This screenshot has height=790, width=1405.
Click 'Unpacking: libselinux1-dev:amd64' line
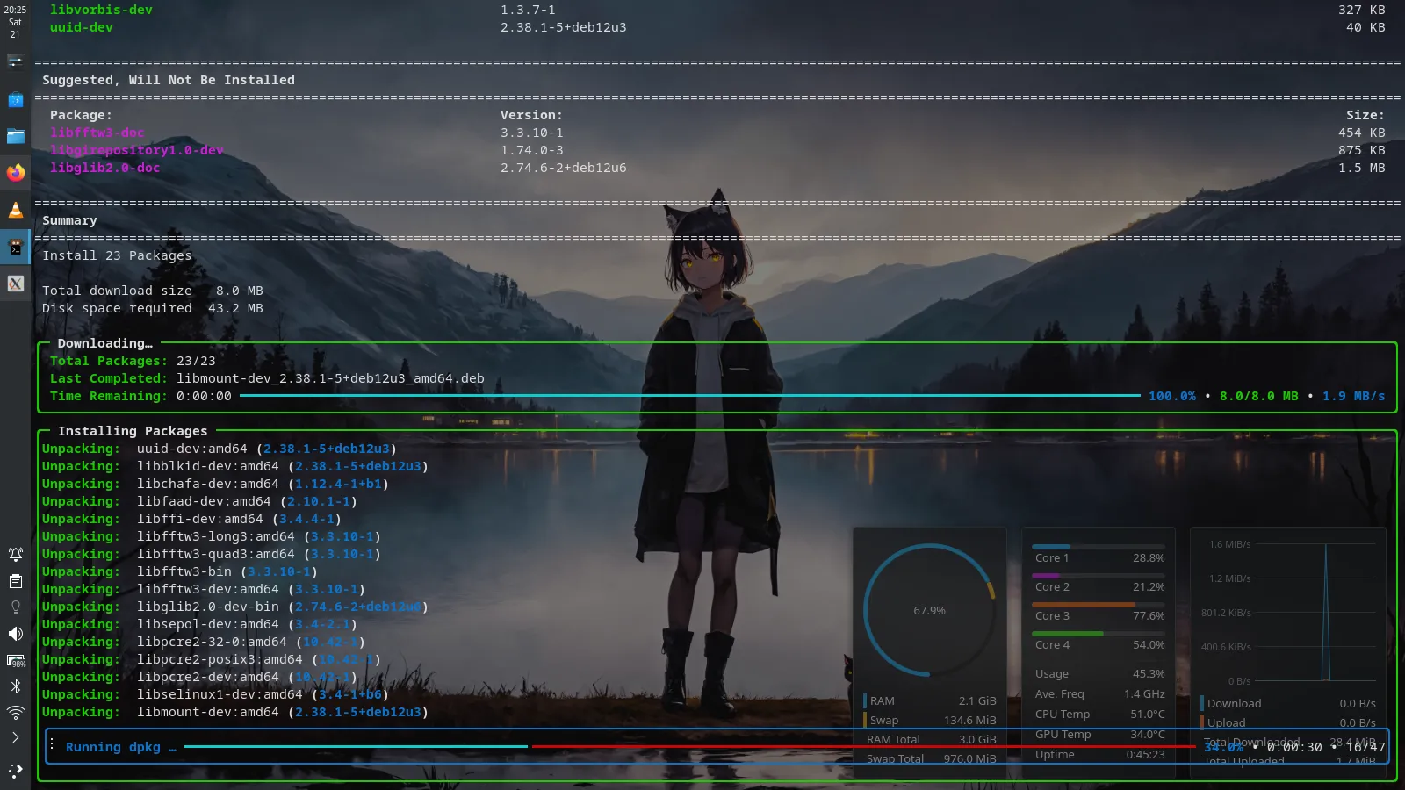click(x=215, y=694)
